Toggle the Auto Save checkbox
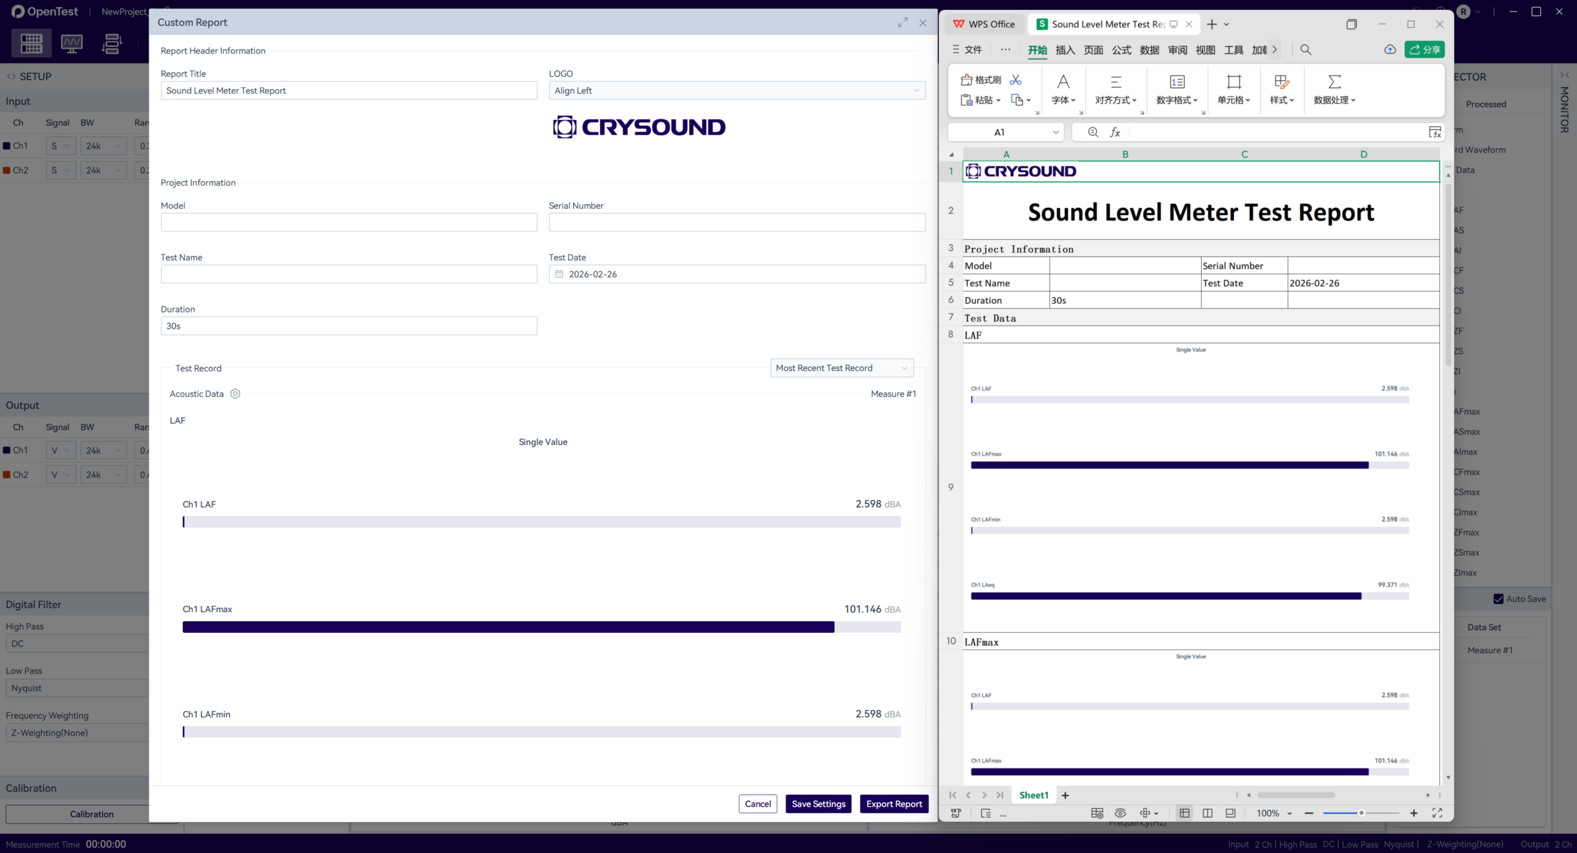Image resolution: width=1577 pixels, height=853 pixels. [x=1498, y=599]
